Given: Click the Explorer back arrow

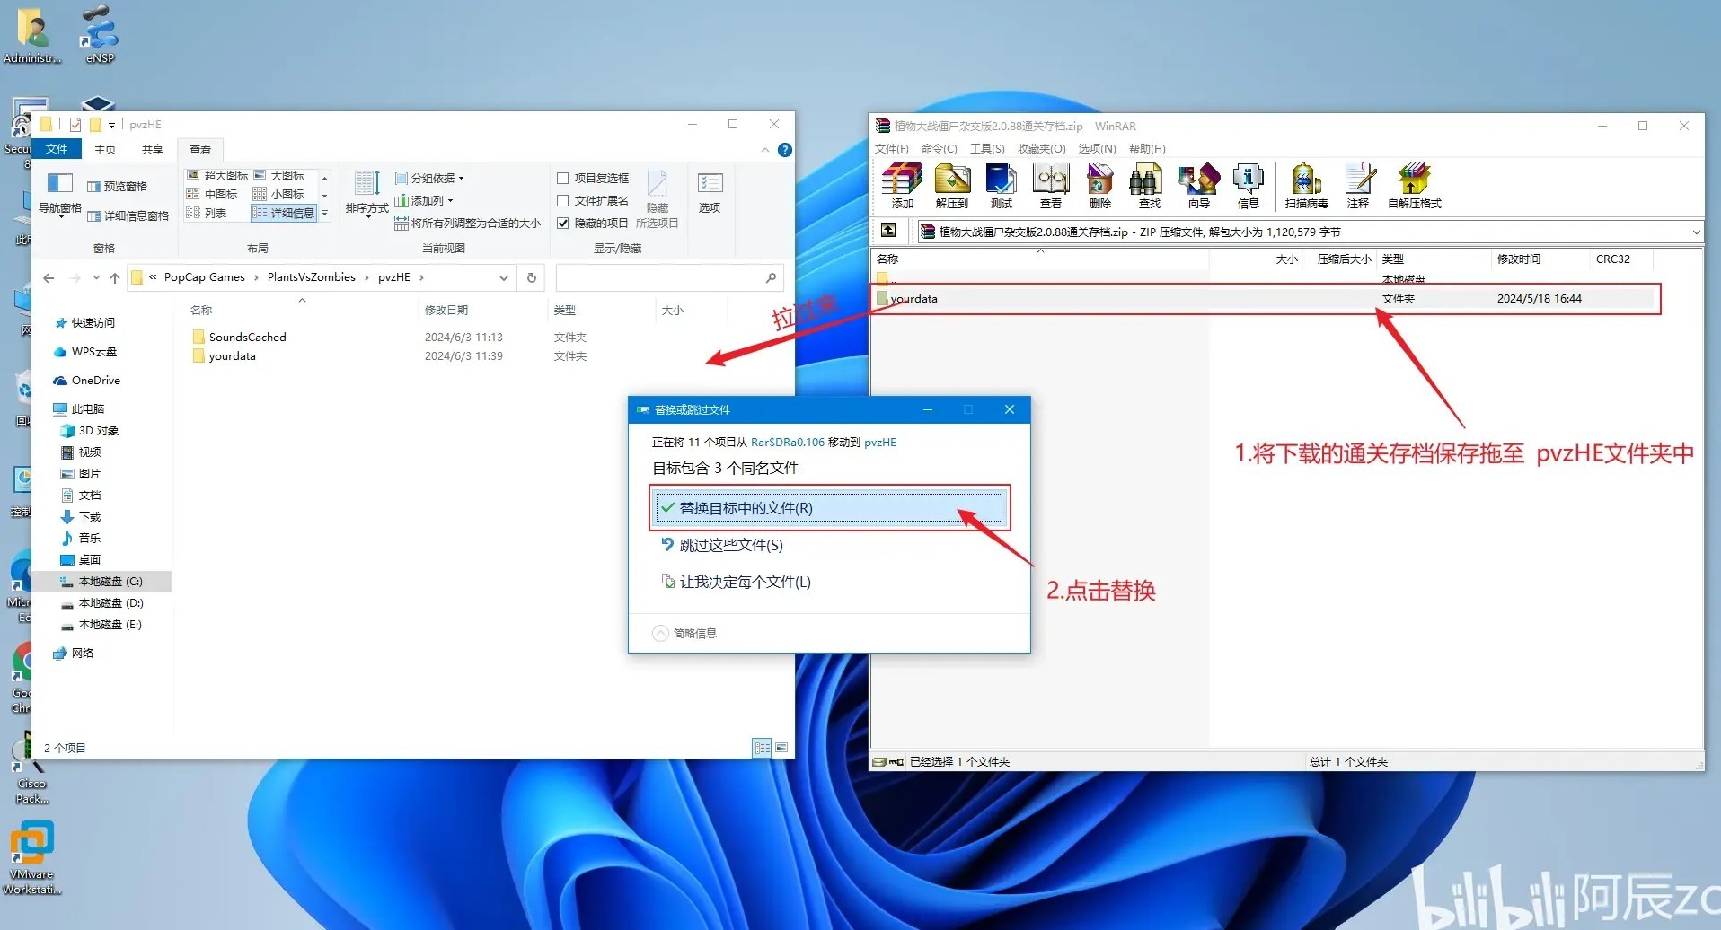Looking at the screenshot, I should tap(49, 278).
